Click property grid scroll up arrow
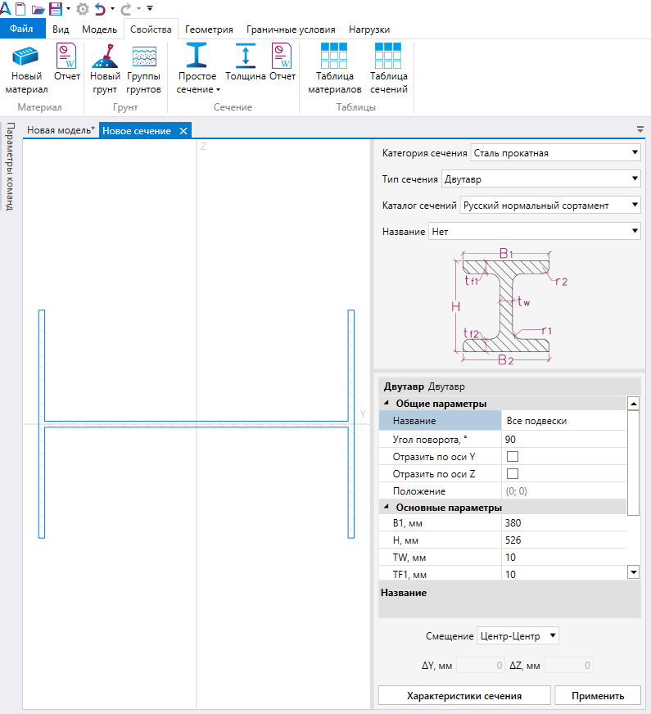651x714 pixels. point(633,404)
